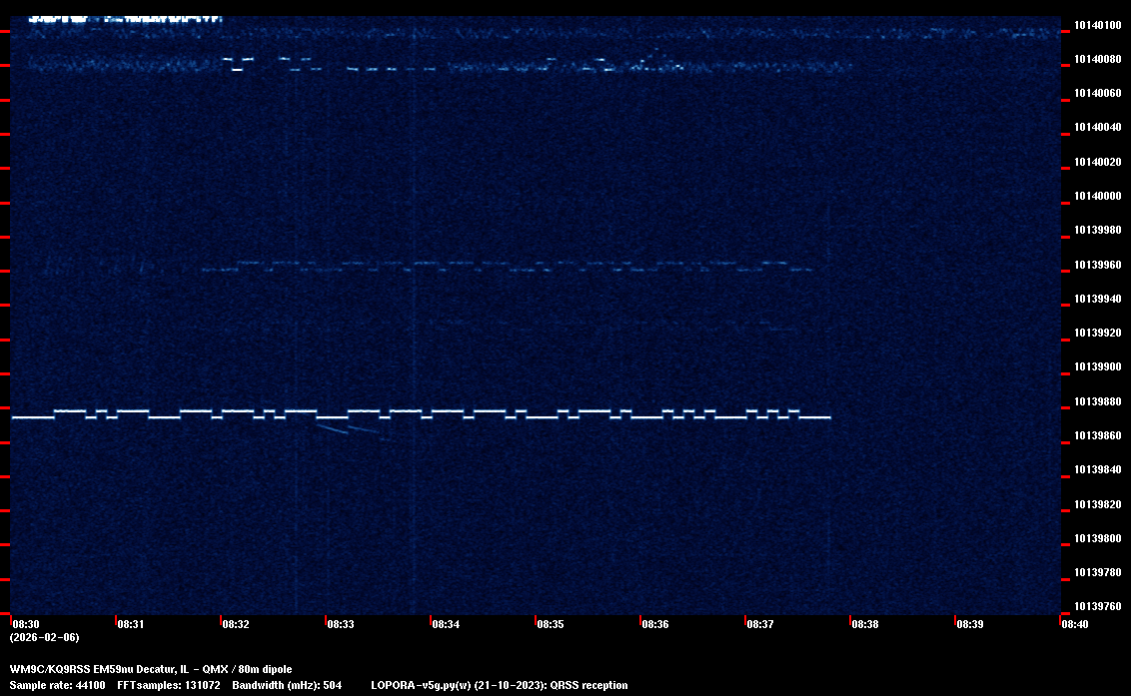Select the 08:35 time marker label
Image resolution: width=1131 pixels, height=696 pixels.
click(551, 624)
